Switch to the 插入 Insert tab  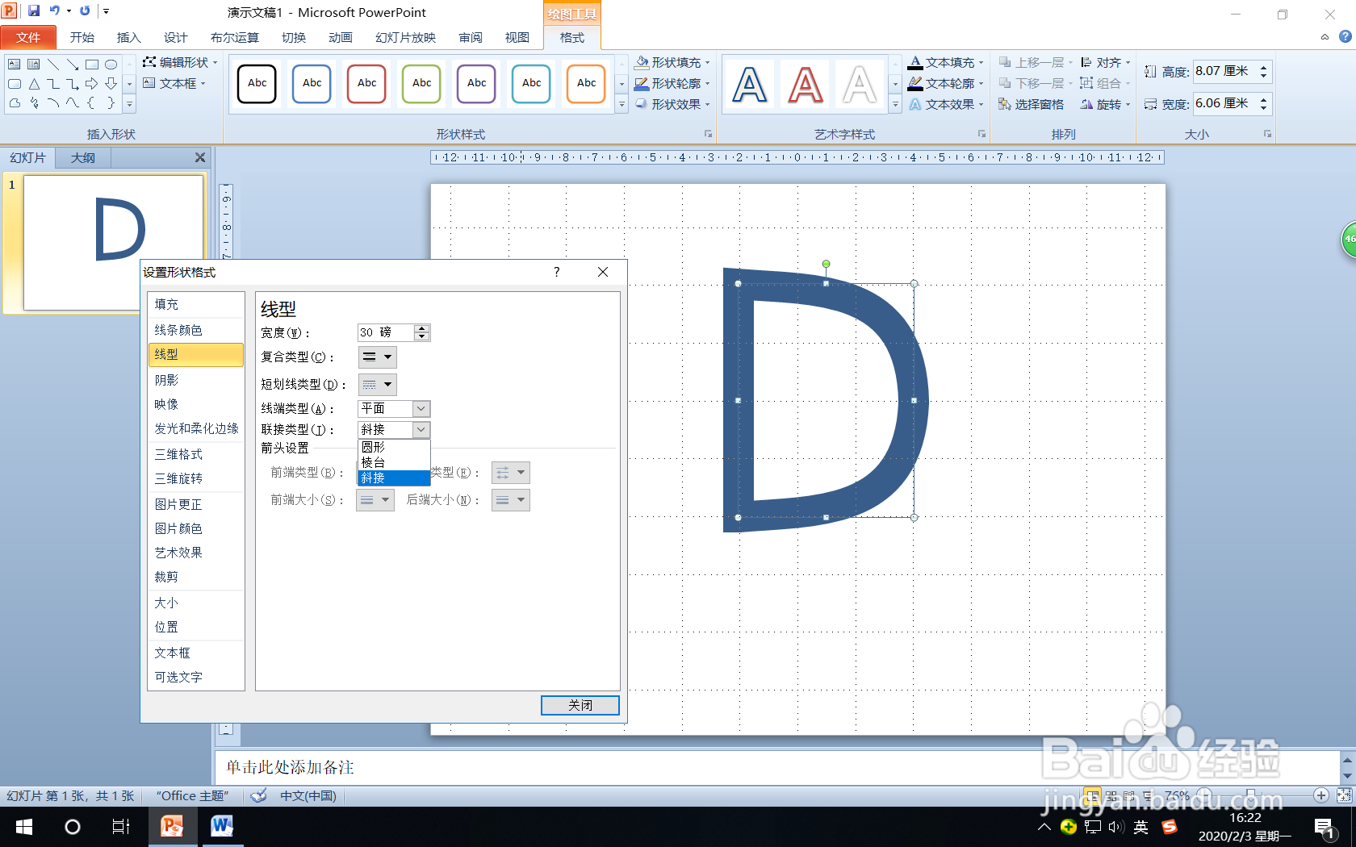coord(128,37)
